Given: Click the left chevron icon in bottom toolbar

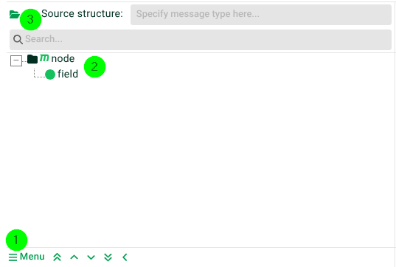Looking at the screenshot, I should pos(125,257).
